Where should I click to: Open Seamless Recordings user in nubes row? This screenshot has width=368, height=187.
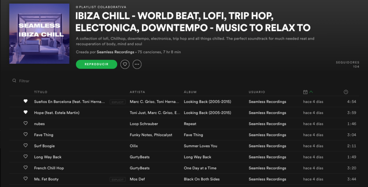tap(267, 124)
